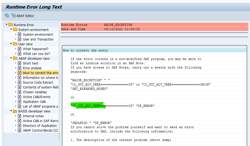The width and height of the screenshot is (250, 146).
Task: Click document icon beside Chosen variables
Action: click(x=19, y=92)
